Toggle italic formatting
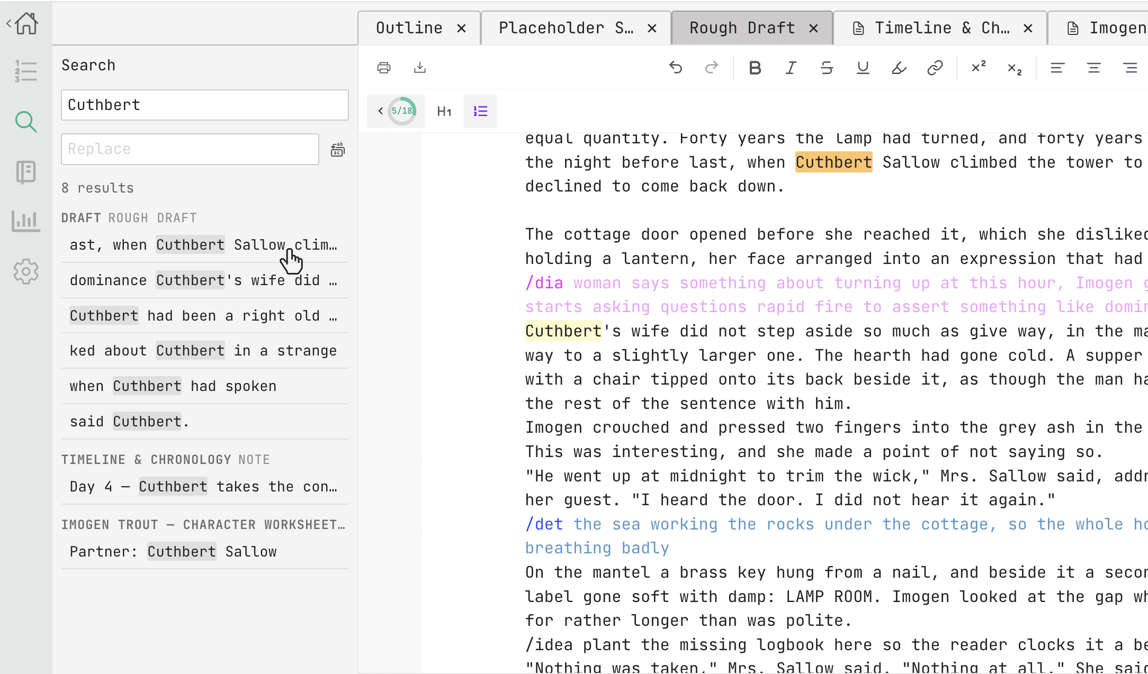 791,68
